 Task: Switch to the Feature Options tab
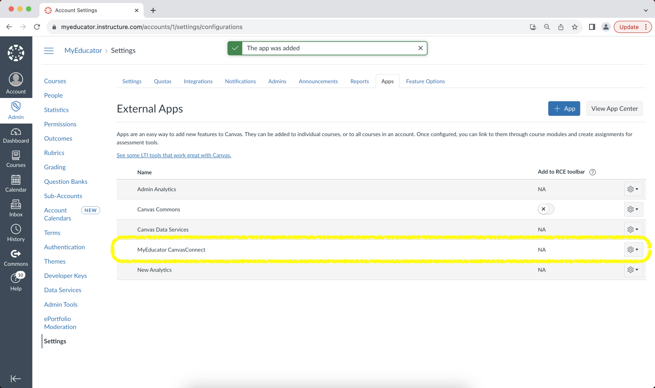coord(426,82)
